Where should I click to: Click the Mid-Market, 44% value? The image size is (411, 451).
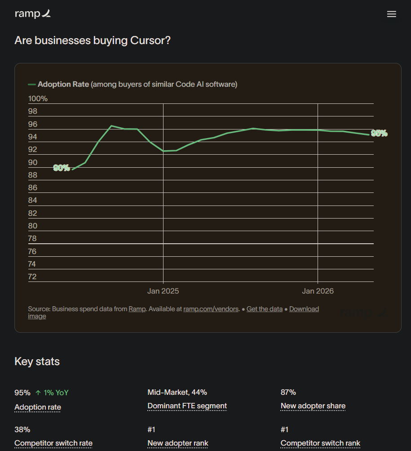click(x=177, y=393)
